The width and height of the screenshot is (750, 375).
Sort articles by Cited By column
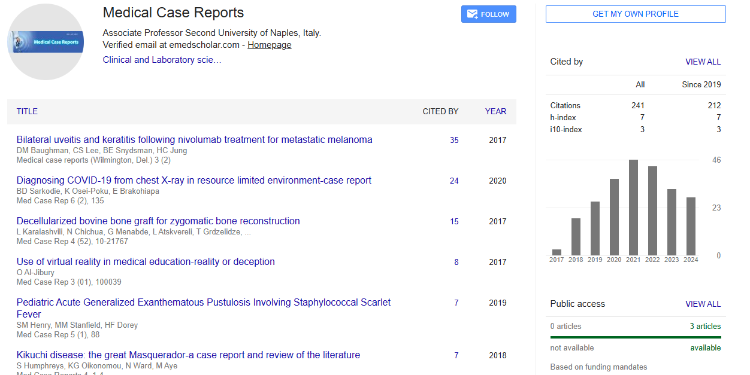point(440,111)
